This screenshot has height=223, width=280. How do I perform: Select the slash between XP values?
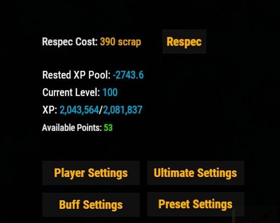point(101,110)
